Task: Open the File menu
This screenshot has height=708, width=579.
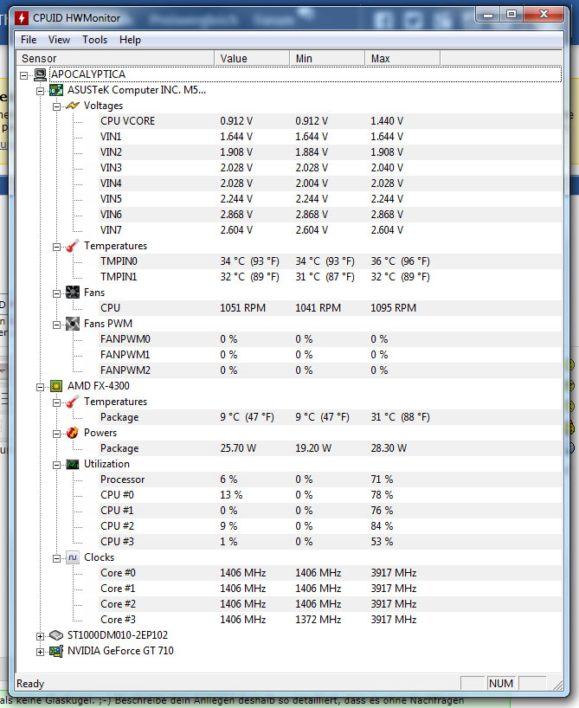Action: [x=29, y=40]
